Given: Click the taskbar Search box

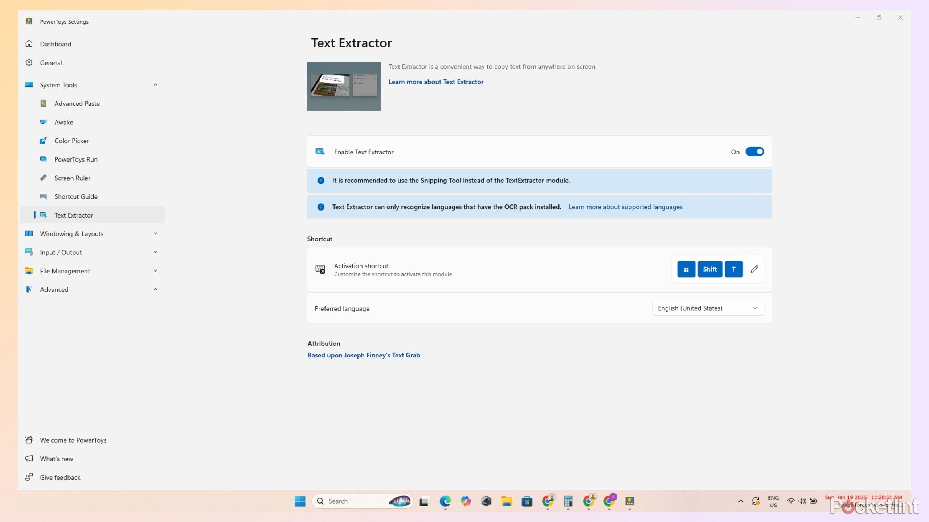Looking at the screenshot, I should coord(362,501).
